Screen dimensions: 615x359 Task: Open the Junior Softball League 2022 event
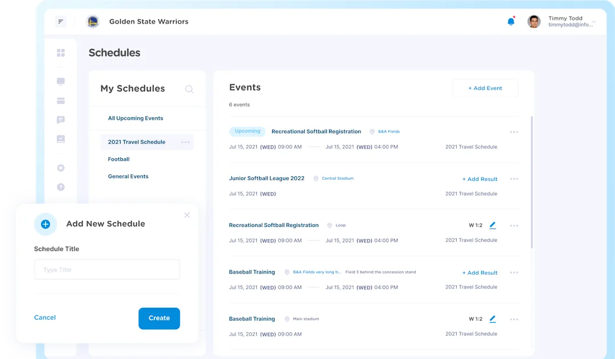click(x=266, y=178)
